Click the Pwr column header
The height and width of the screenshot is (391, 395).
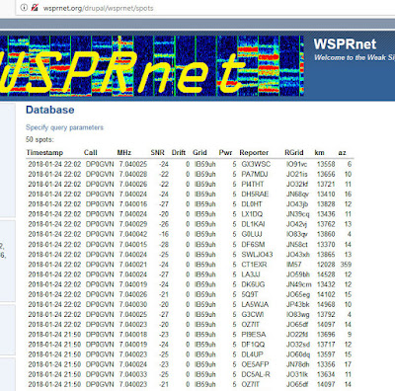tap(225, 153)
